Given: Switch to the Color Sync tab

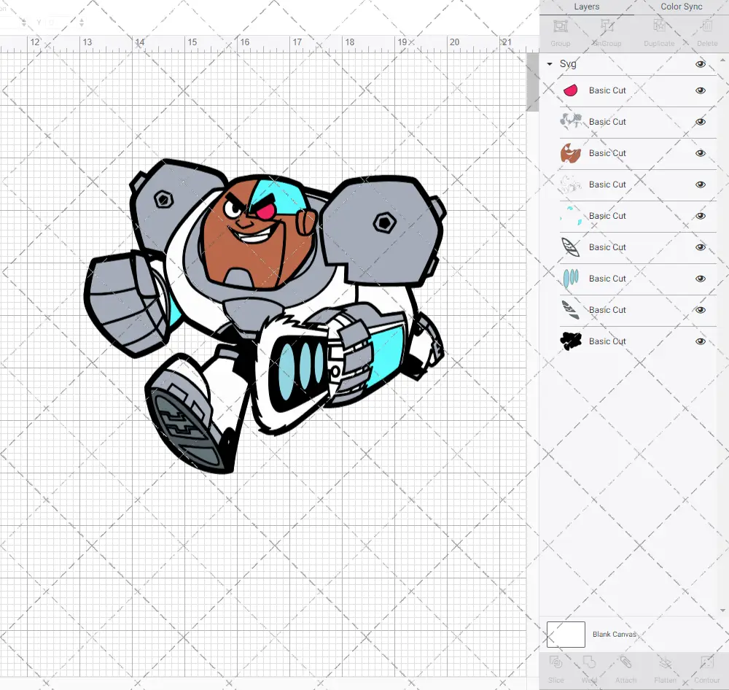Looking at the screenshot, I should pos(681,7).
